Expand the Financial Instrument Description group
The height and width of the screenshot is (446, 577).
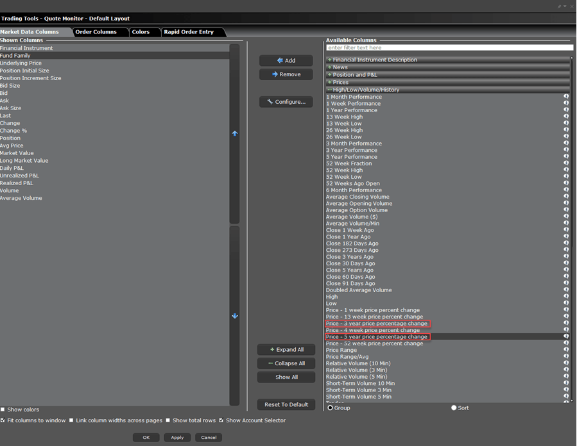[x=329, y=60]
